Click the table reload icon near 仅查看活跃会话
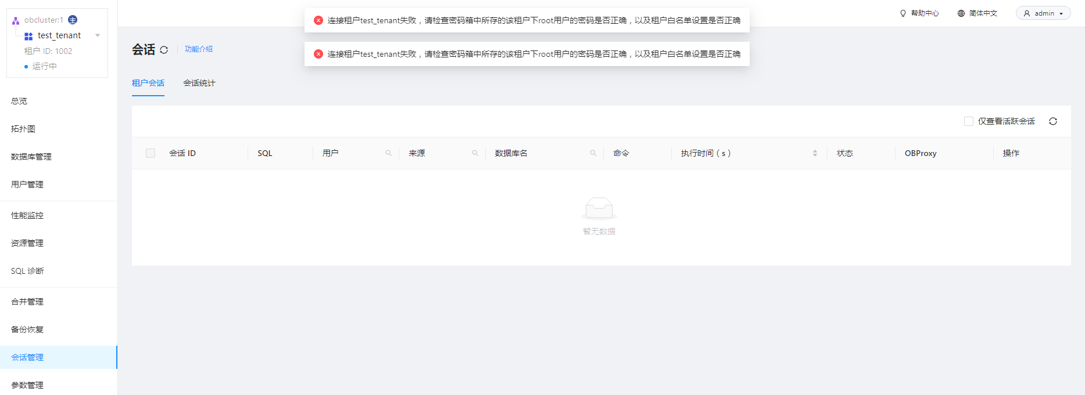The image size is (1085, 395). [x=1053, y=121]
